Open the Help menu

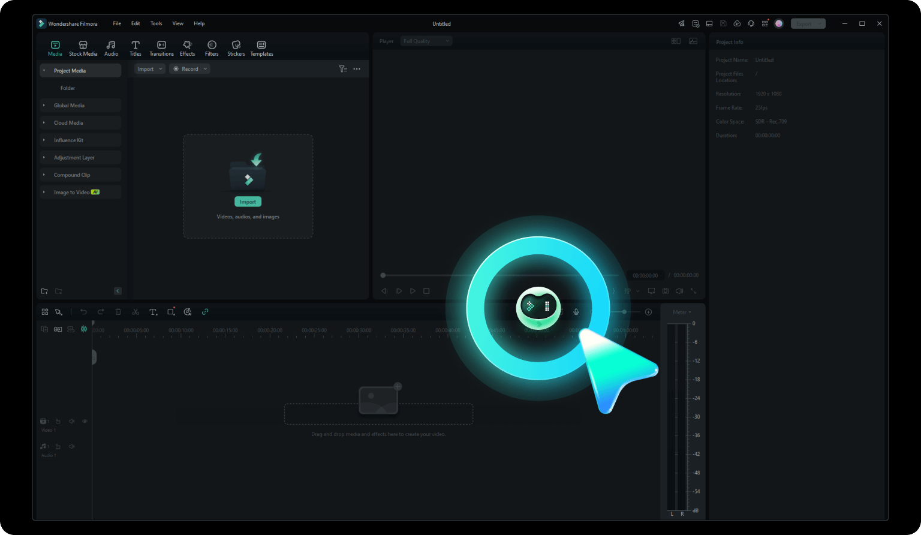coord(199,23)
